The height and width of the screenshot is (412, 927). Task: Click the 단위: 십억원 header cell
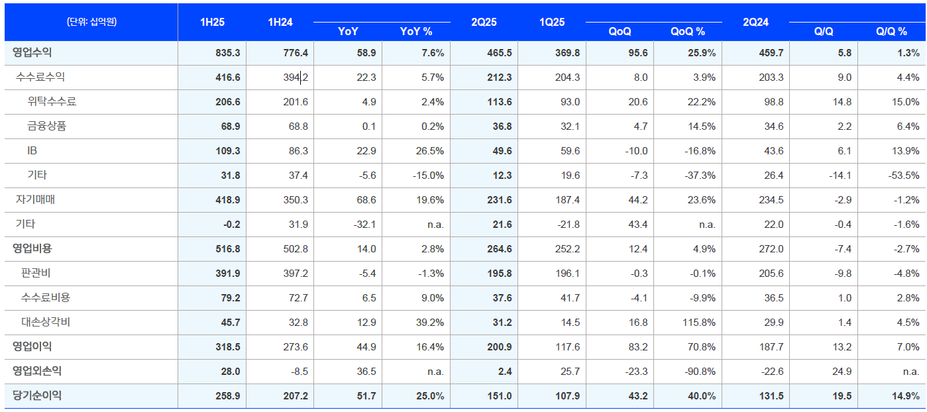[x=91, y=22]
